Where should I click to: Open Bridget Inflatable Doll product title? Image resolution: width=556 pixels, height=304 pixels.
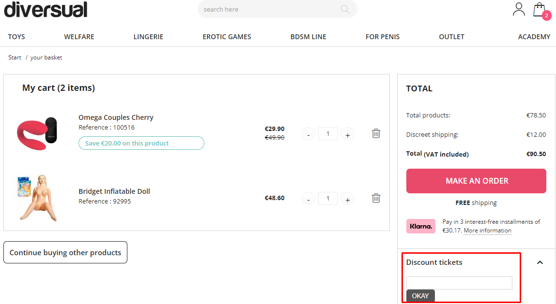point(114,191)
